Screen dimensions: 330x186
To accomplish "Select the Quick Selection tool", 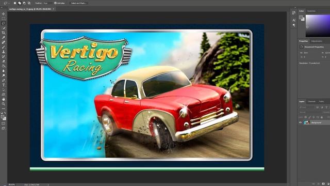I will pos(4,28).
